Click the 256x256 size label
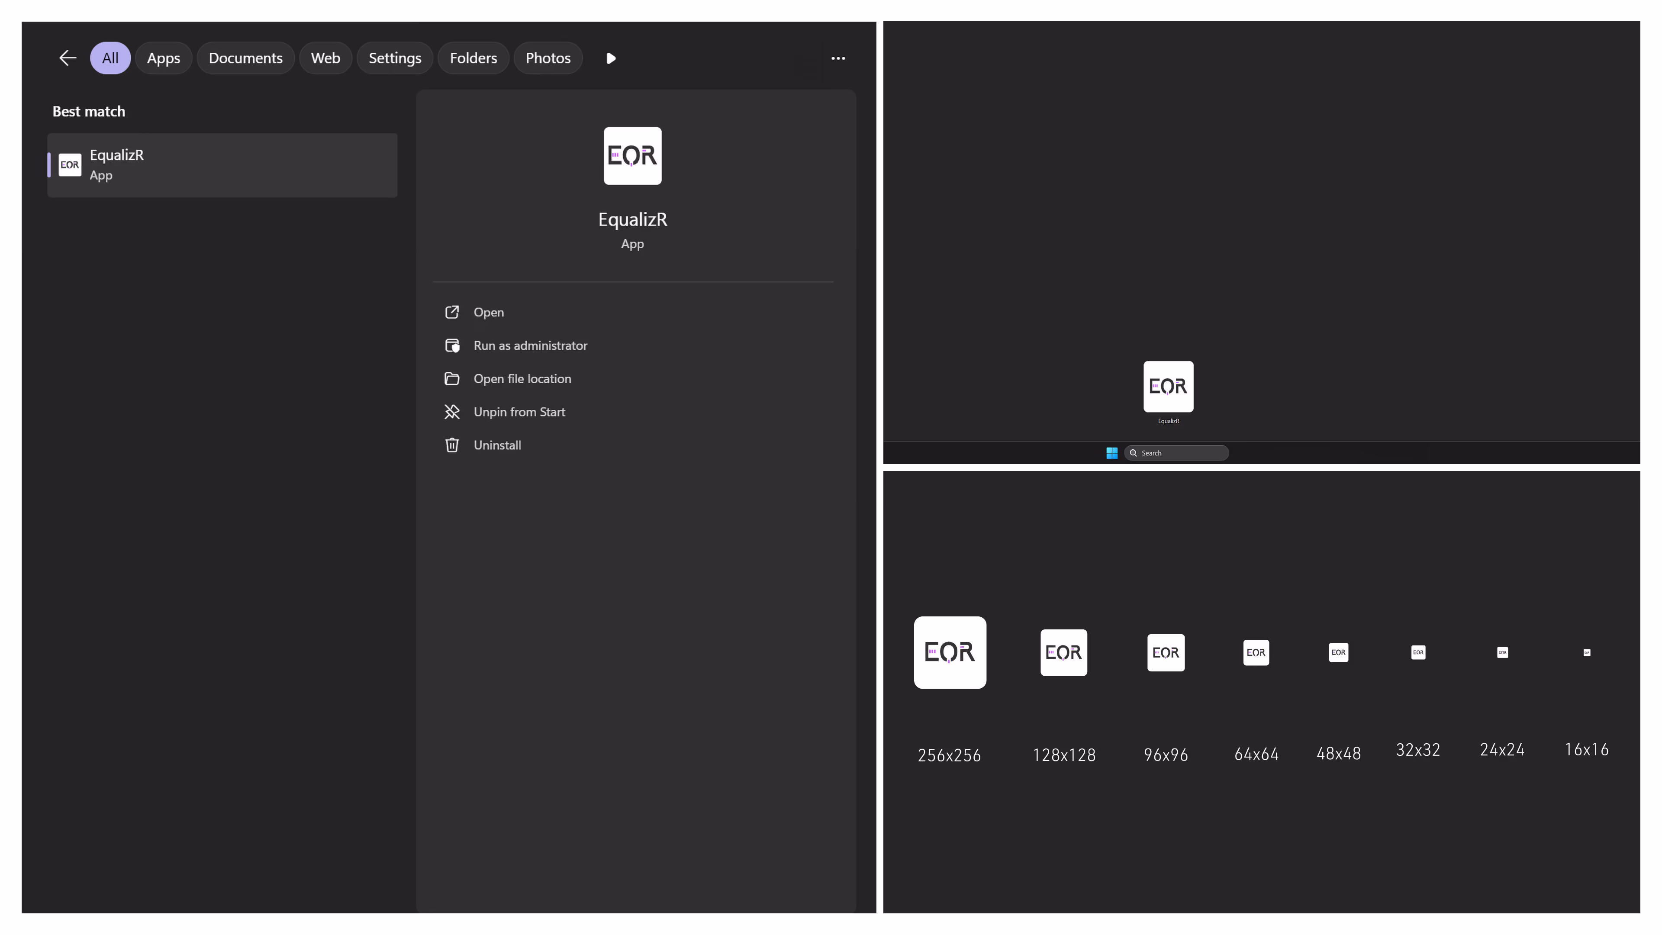The height and width of the screenshot is (935, 1662). pos(950,755)
